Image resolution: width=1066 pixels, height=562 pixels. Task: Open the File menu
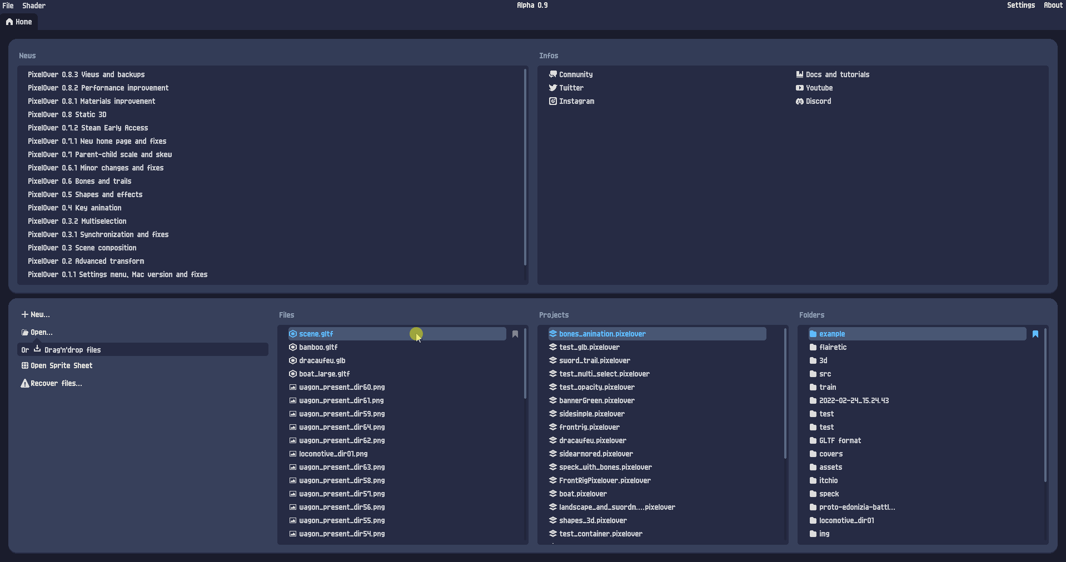(8, 6)
